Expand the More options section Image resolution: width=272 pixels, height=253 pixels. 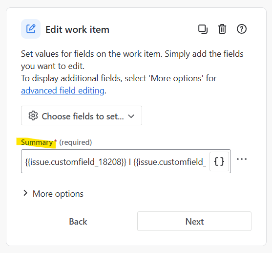[53, 193]
